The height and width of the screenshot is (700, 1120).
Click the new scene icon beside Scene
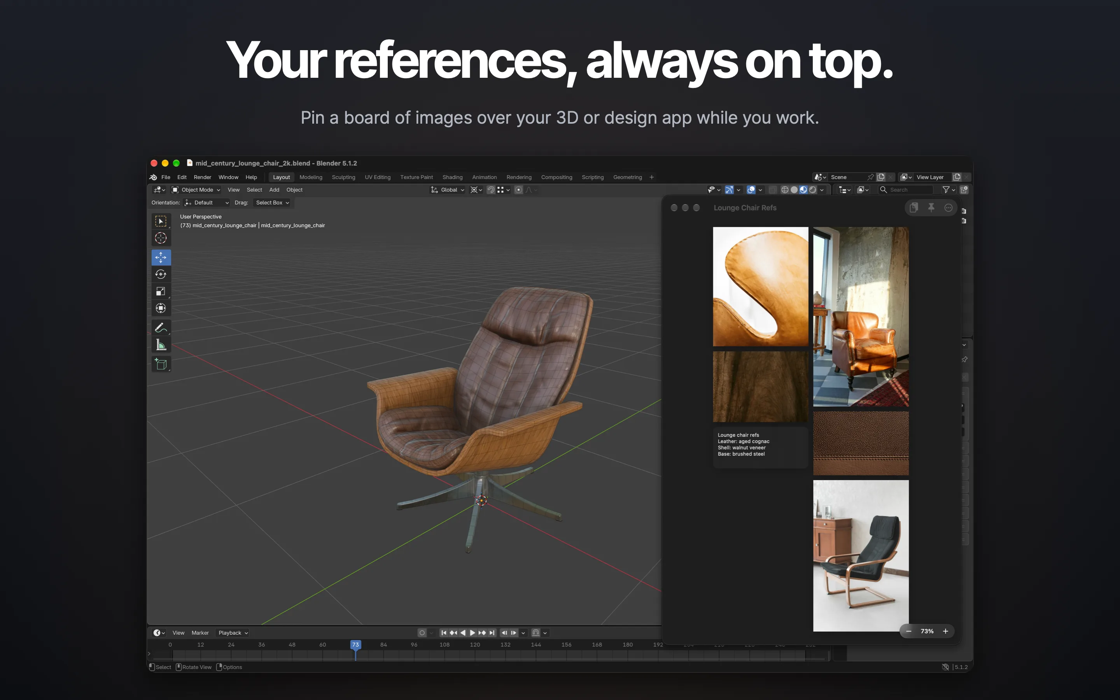[x=881, y=177]
